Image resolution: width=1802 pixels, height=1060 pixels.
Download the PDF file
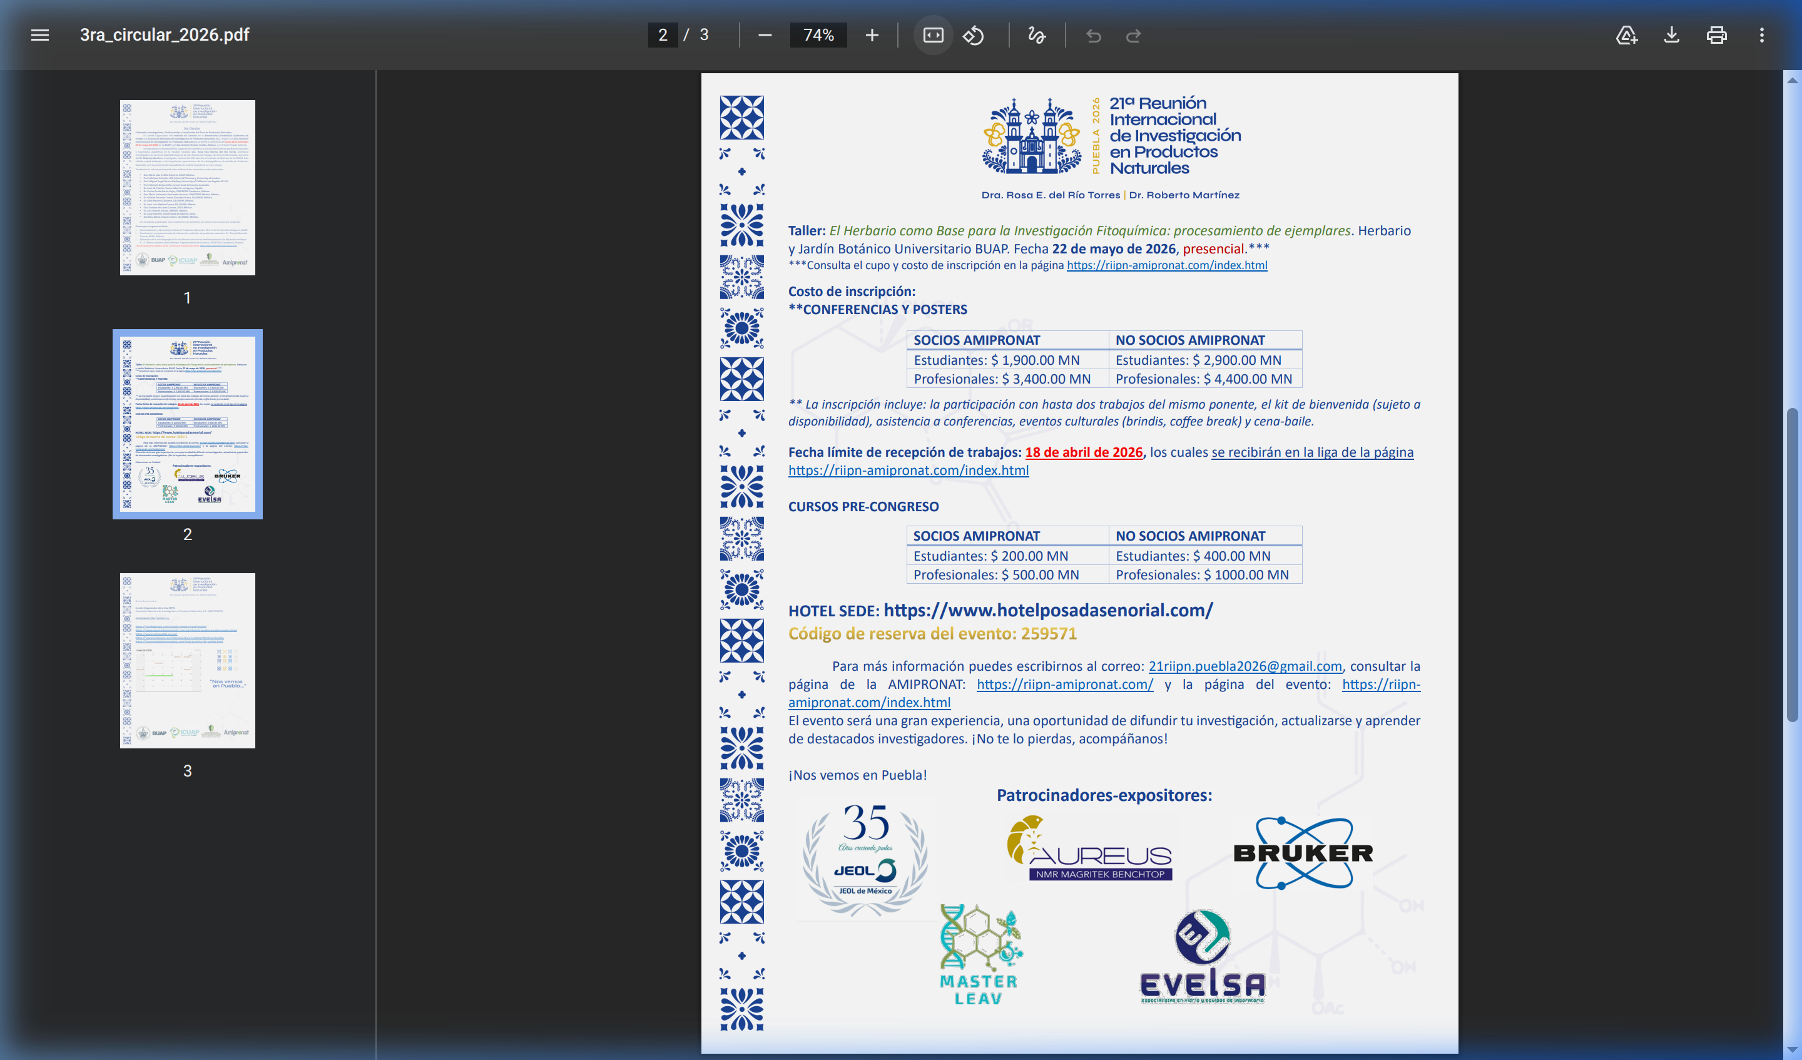coord(1671,35)
